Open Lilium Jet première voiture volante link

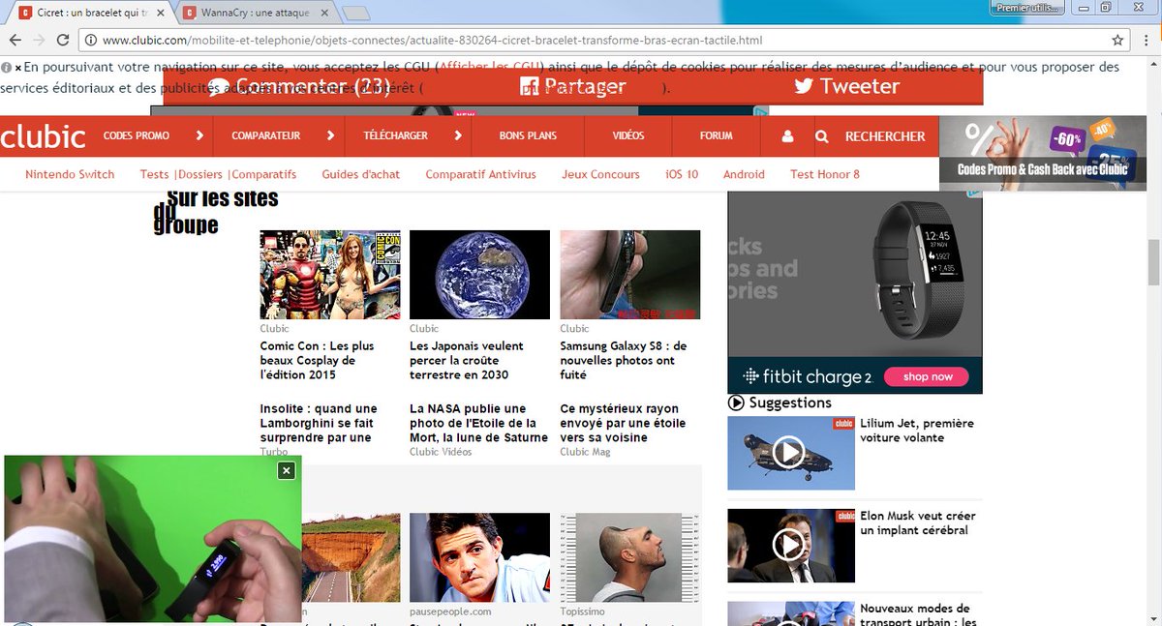pyautogui.click(x=917, y=431)
